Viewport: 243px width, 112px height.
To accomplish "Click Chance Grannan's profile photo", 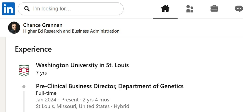I will click(14, 28).
